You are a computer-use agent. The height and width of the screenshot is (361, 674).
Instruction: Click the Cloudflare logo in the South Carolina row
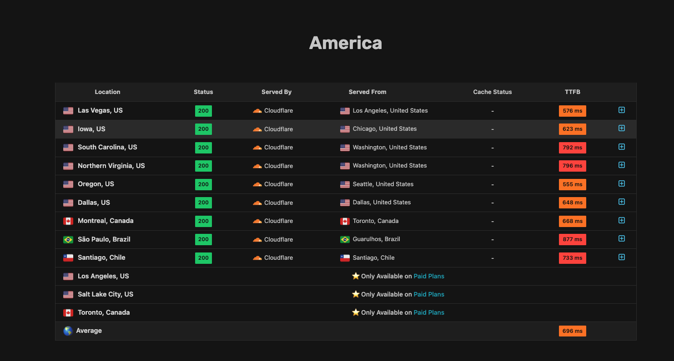click(x=257, y=148)
